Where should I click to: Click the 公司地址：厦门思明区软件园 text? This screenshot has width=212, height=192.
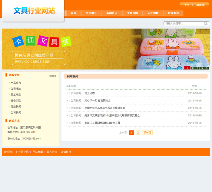pyautogui.click(x=24, y=127)
